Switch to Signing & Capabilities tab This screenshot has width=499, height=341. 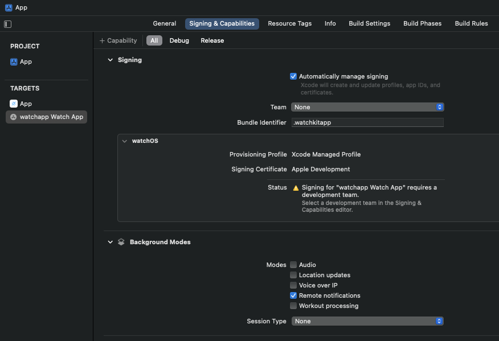tap(222, 23)
